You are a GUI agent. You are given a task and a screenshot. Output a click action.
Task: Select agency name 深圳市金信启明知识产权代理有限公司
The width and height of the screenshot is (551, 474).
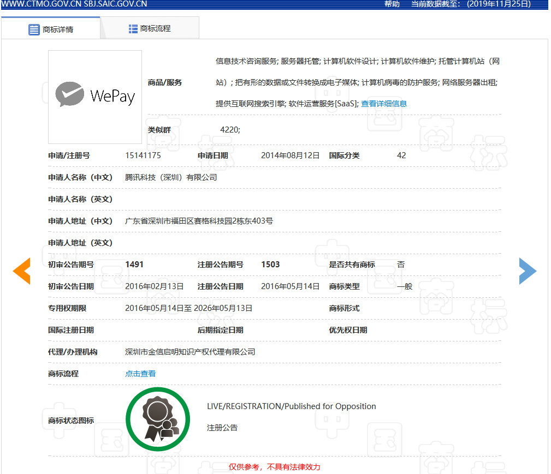coord(190,352)
